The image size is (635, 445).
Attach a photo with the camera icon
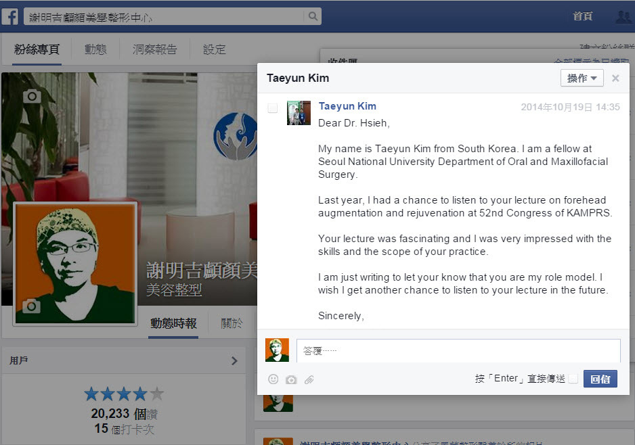291,379
